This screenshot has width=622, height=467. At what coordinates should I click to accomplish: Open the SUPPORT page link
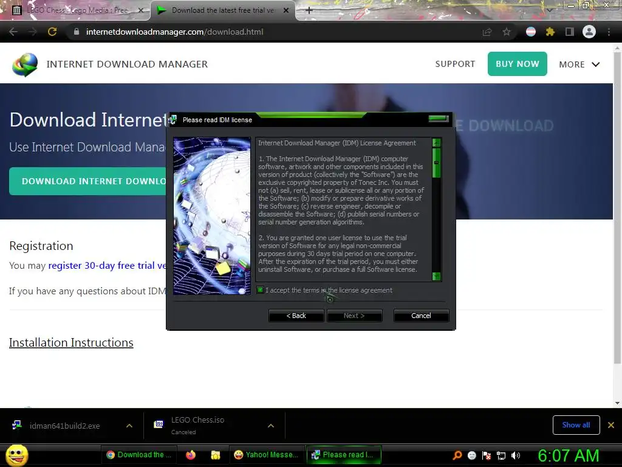click(455, 64)
